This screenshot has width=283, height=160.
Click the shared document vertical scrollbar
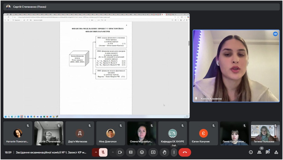click(189, 43)
